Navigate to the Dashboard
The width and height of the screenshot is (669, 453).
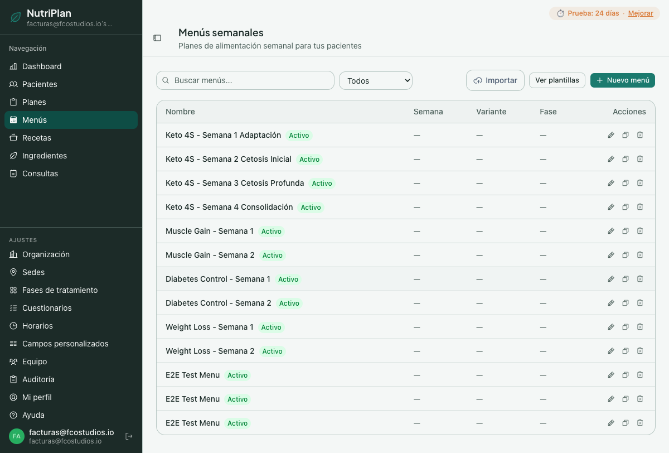(x=43, y=66)
